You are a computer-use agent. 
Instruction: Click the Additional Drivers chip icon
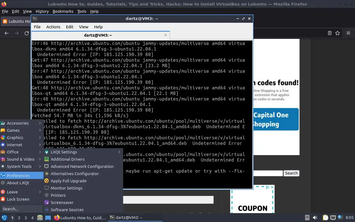[x=47, y=159]
